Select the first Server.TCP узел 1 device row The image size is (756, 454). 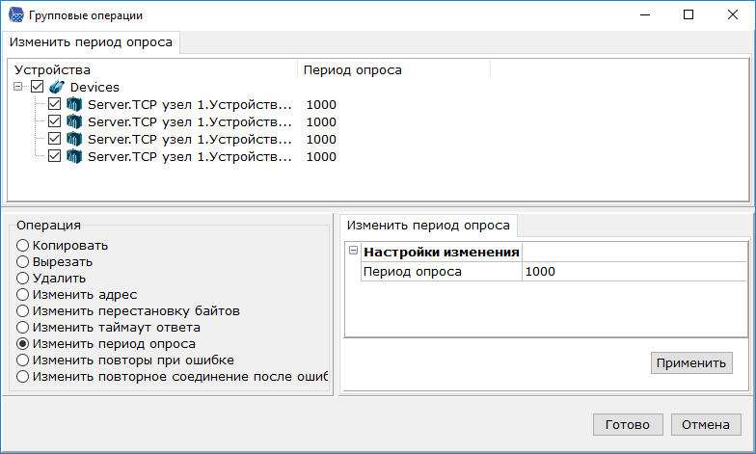189,104
